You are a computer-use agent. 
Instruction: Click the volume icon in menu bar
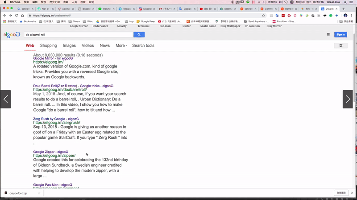pos(281,2)
